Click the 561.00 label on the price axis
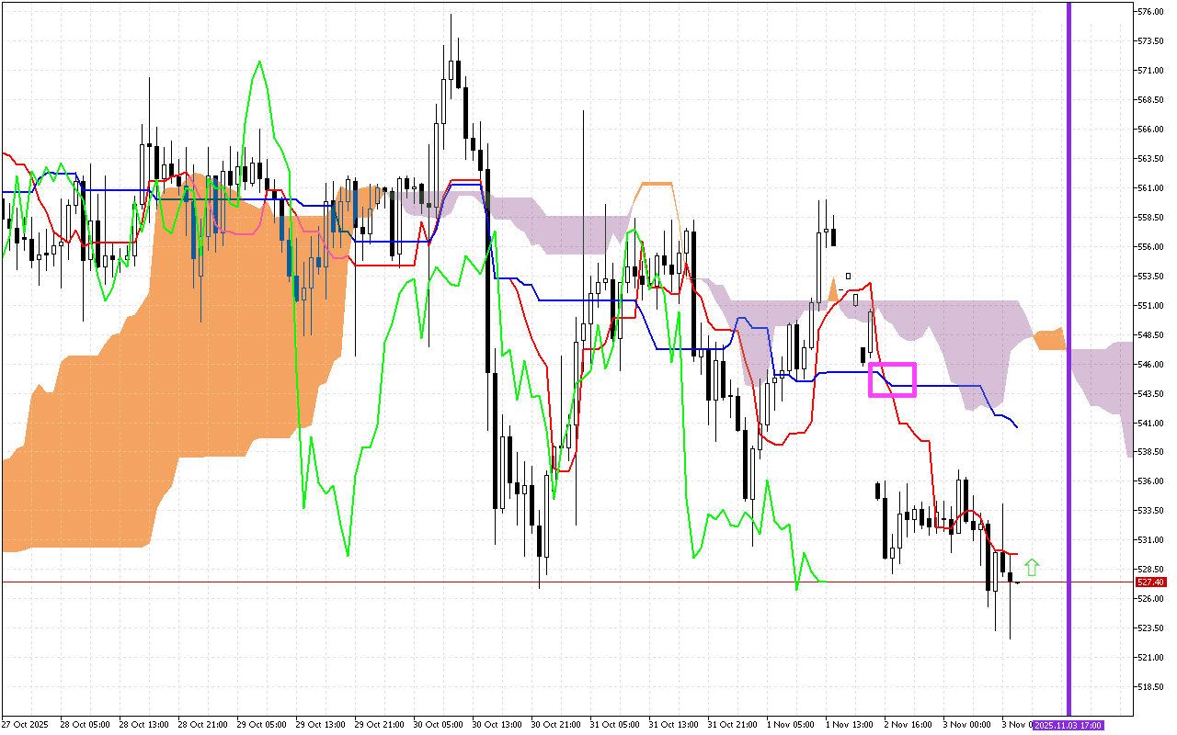Viewport: 1177px width, 735px height. [x=1151, y=188]
